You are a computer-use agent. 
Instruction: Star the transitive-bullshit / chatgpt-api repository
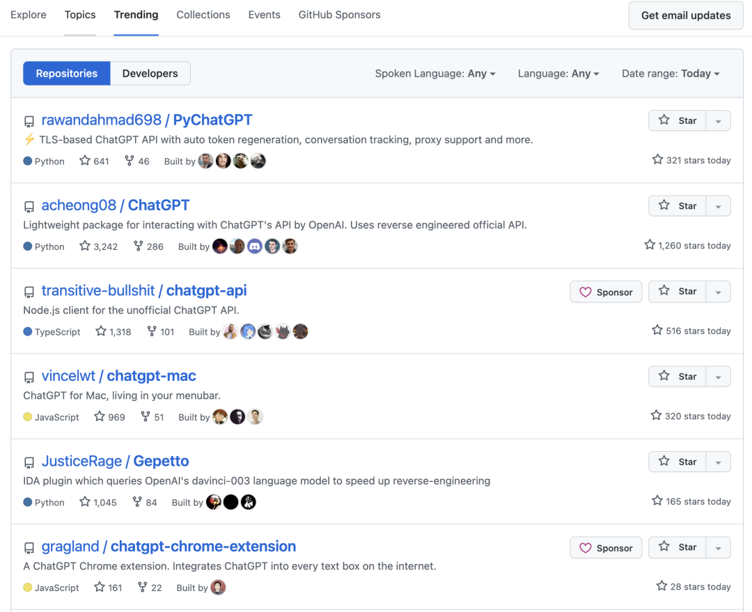point(677,291)
